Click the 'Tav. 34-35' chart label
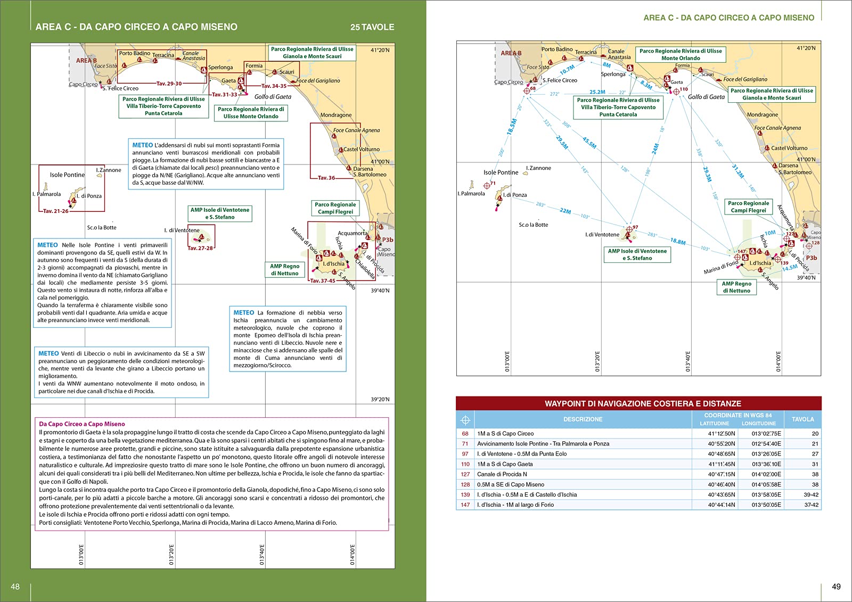852x602 pixels. 274,86
